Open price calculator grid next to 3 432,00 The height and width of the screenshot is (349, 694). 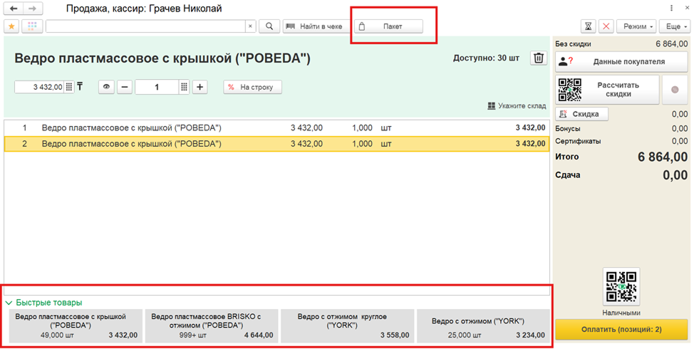point(69,87)
